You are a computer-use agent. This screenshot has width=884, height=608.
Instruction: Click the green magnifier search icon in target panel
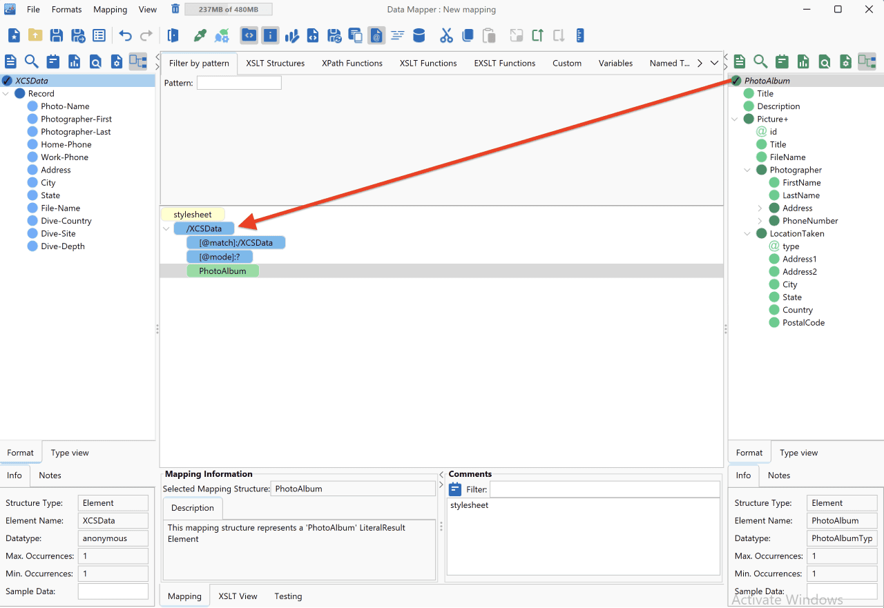tap(760, 61)
